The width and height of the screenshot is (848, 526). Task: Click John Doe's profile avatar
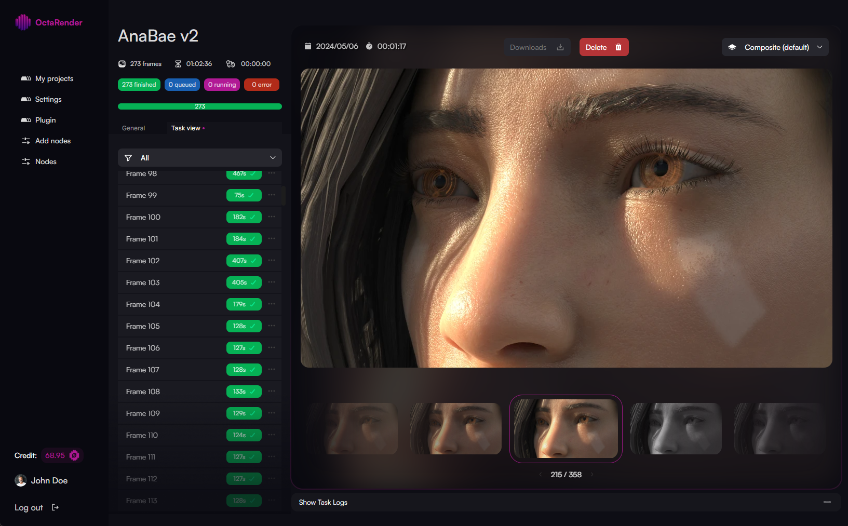click(x=21, y=480)
